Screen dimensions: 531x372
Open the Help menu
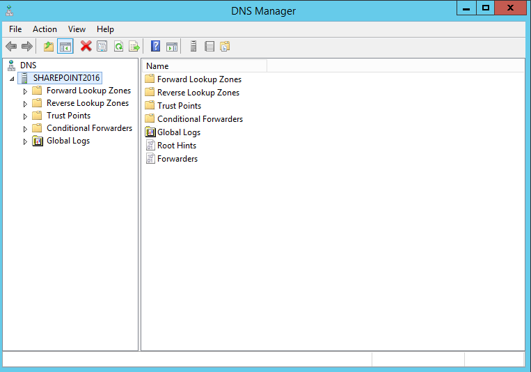(x=105, y=29)
